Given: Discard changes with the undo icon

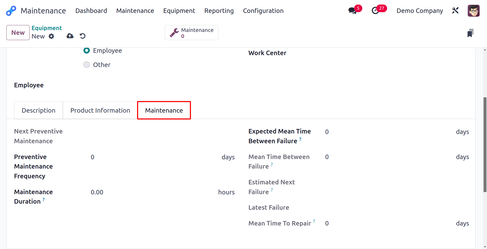Looking at the screenshot, I should [x=83, y=36].
